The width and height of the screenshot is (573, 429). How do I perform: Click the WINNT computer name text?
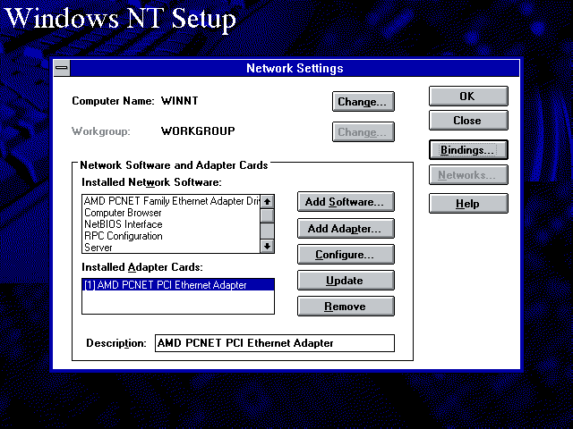coord(179,101)
